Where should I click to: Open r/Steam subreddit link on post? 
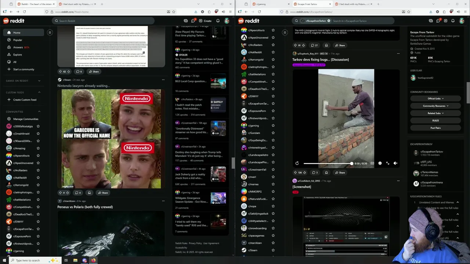point(66,80)
